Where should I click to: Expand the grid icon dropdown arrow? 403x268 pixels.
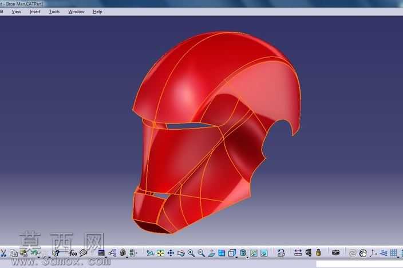click(x=398, y=257)
